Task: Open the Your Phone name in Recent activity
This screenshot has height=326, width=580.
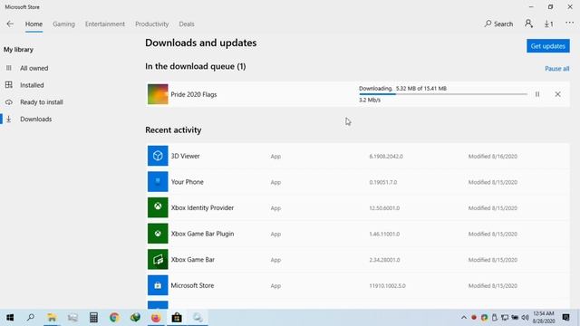Action: 188,182
